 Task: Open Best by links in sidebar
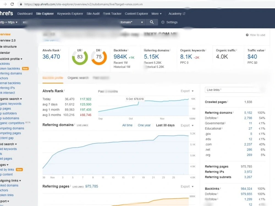[7, 169]
